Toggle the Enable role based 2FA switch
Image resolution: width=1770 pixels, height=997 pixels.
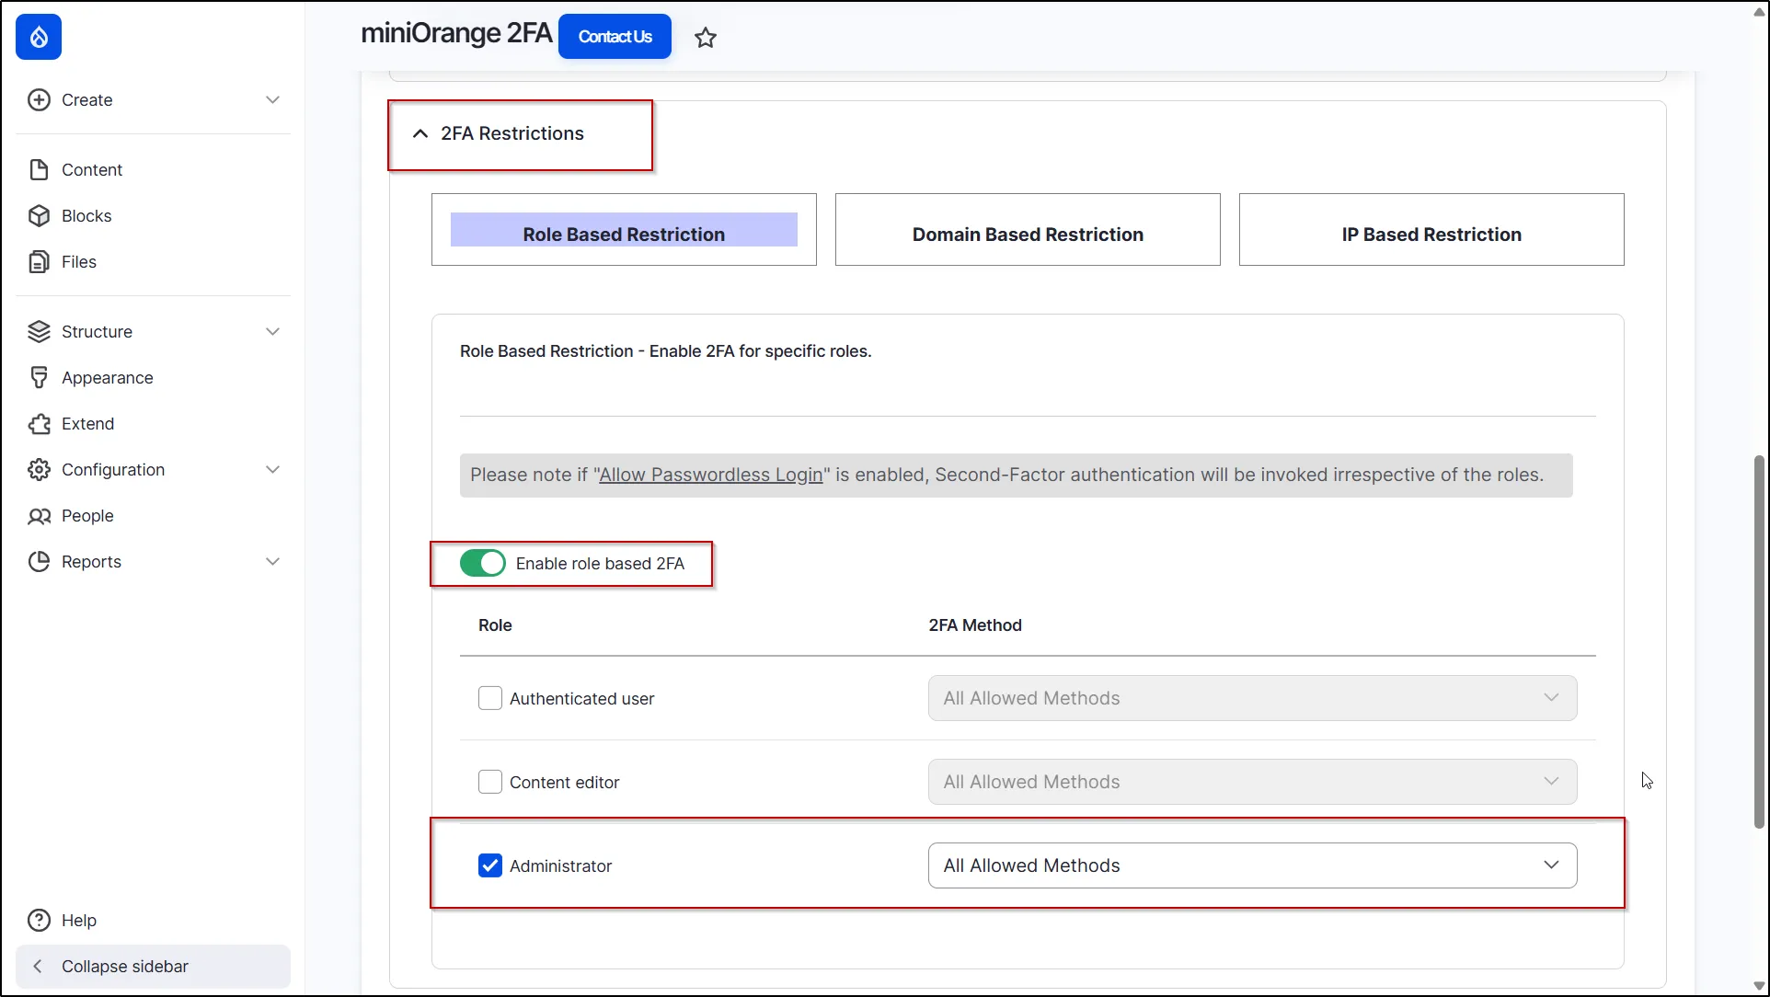483,563
